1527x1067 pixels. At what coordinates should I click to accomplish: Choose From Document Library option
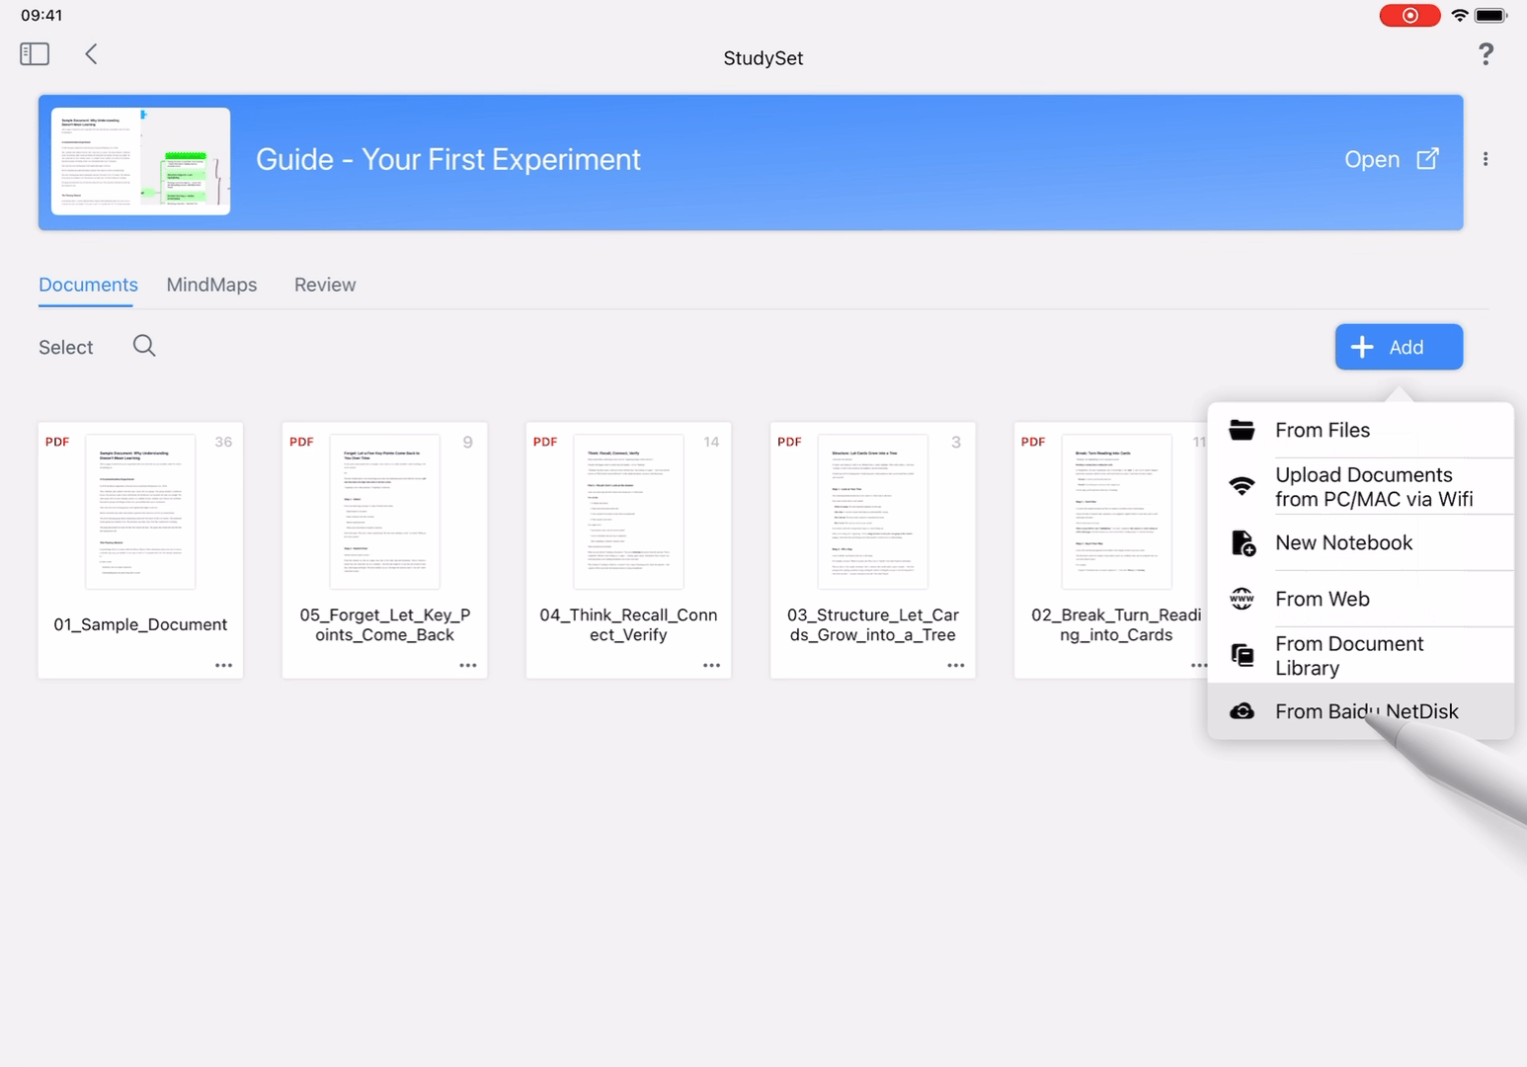click(1348, 656)
